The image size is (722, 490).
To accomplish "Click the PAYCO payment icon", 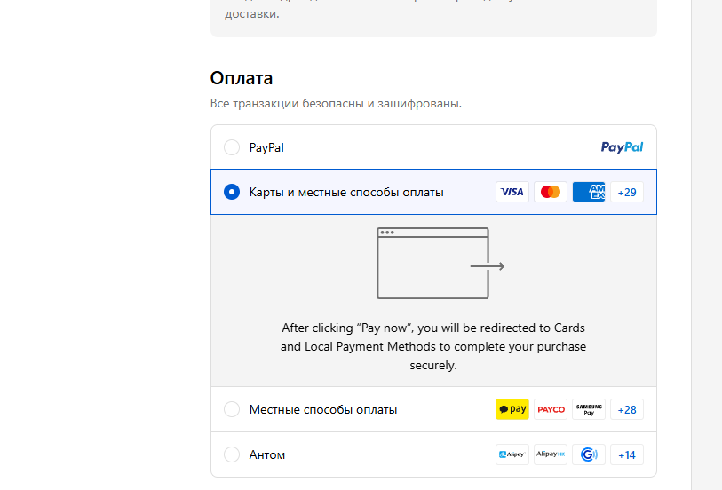I will click(x=551, y=409).
